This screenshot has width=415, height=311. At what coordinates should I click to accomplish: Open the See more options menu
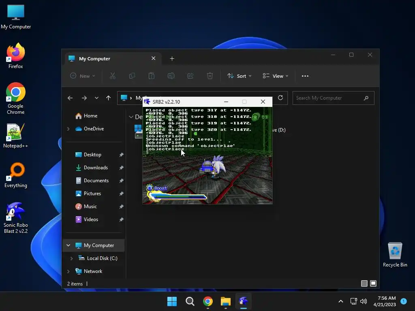tap(305, 76)
